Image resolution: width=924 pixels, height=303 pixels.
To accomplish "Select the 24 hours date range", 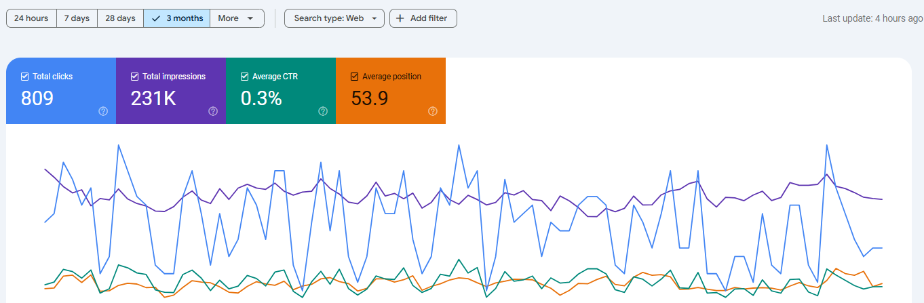I will pos(31,18).
